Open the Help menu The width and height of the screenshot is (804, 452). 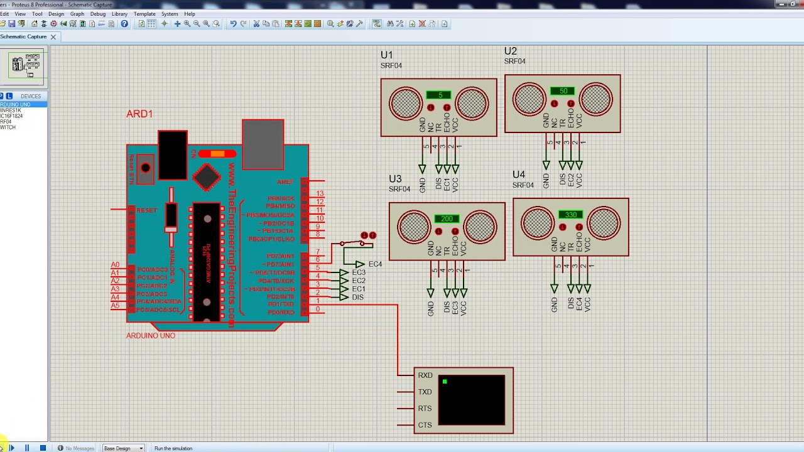189,14
